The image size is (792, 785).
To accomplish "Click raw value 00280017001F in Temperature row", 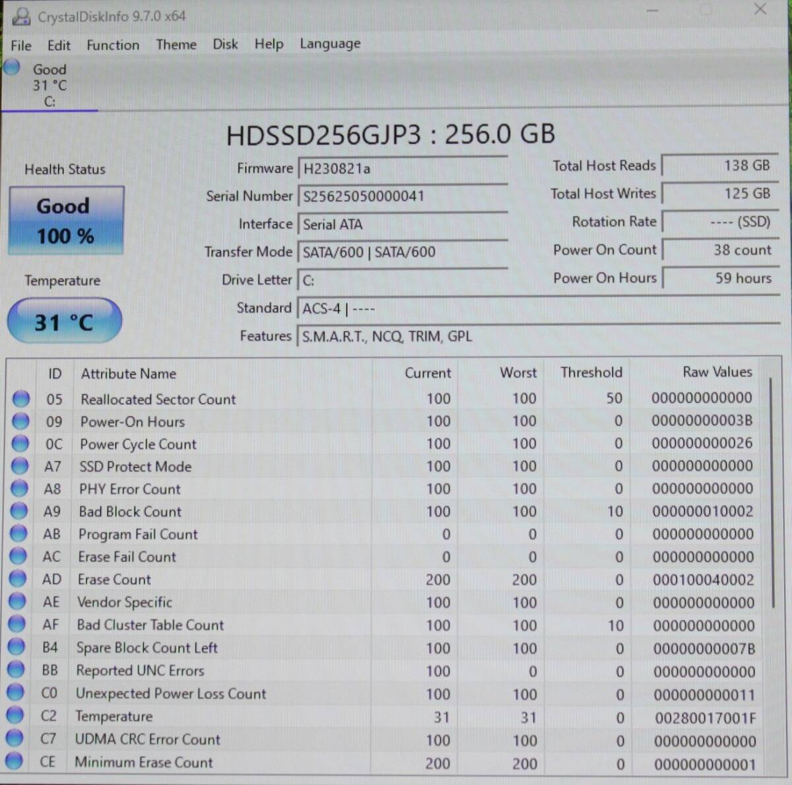I will tap(706, 718).
